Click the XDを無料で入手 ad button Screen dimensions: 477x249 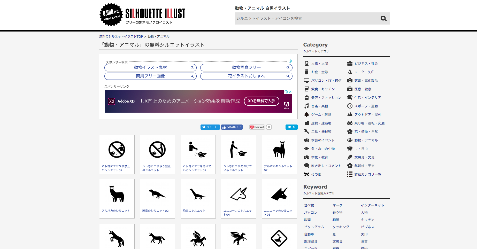[x=261, y=101]
